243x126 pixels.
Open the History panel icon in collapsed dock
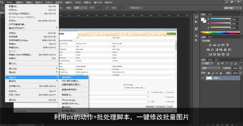196,17
